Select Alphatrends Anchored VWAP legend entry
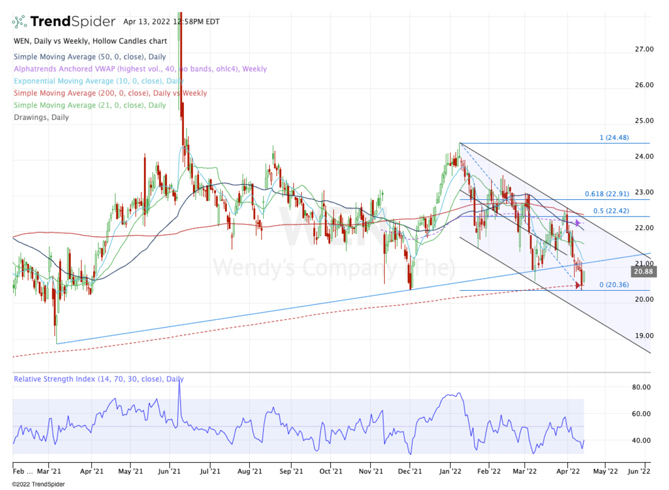This screenshot has width=669, height=490. (140, 69)
